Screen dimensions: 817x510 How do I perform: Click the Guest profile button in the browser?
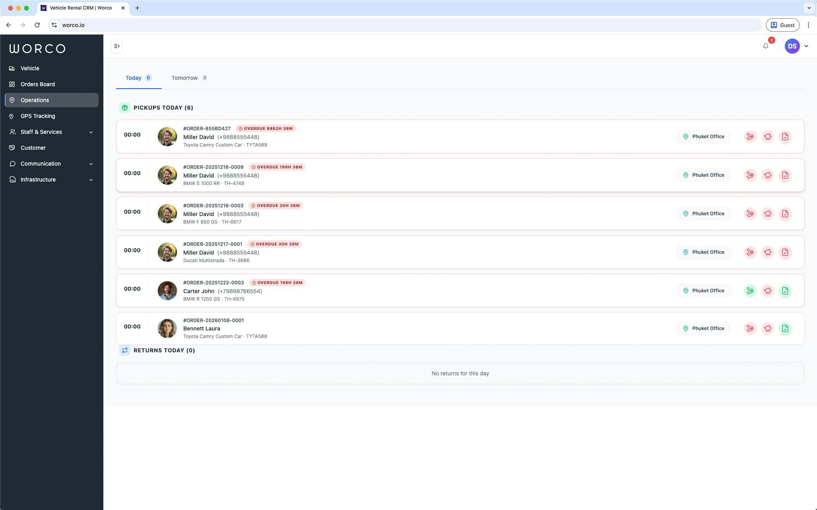click(x=782, y=25)
